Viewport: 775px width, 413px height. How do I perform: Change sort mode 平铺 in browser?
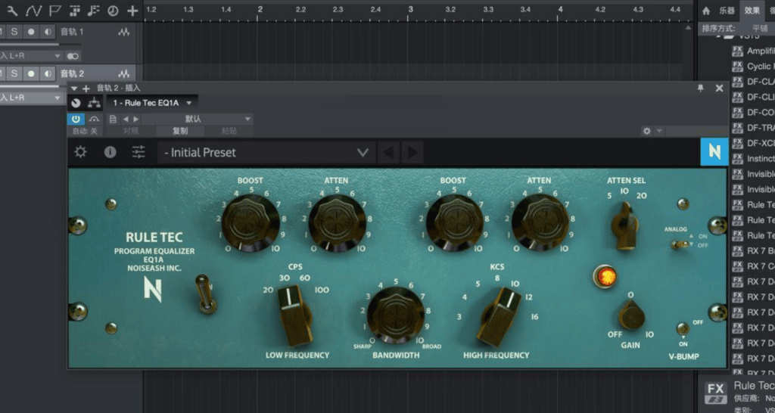[x=759, y=29]
